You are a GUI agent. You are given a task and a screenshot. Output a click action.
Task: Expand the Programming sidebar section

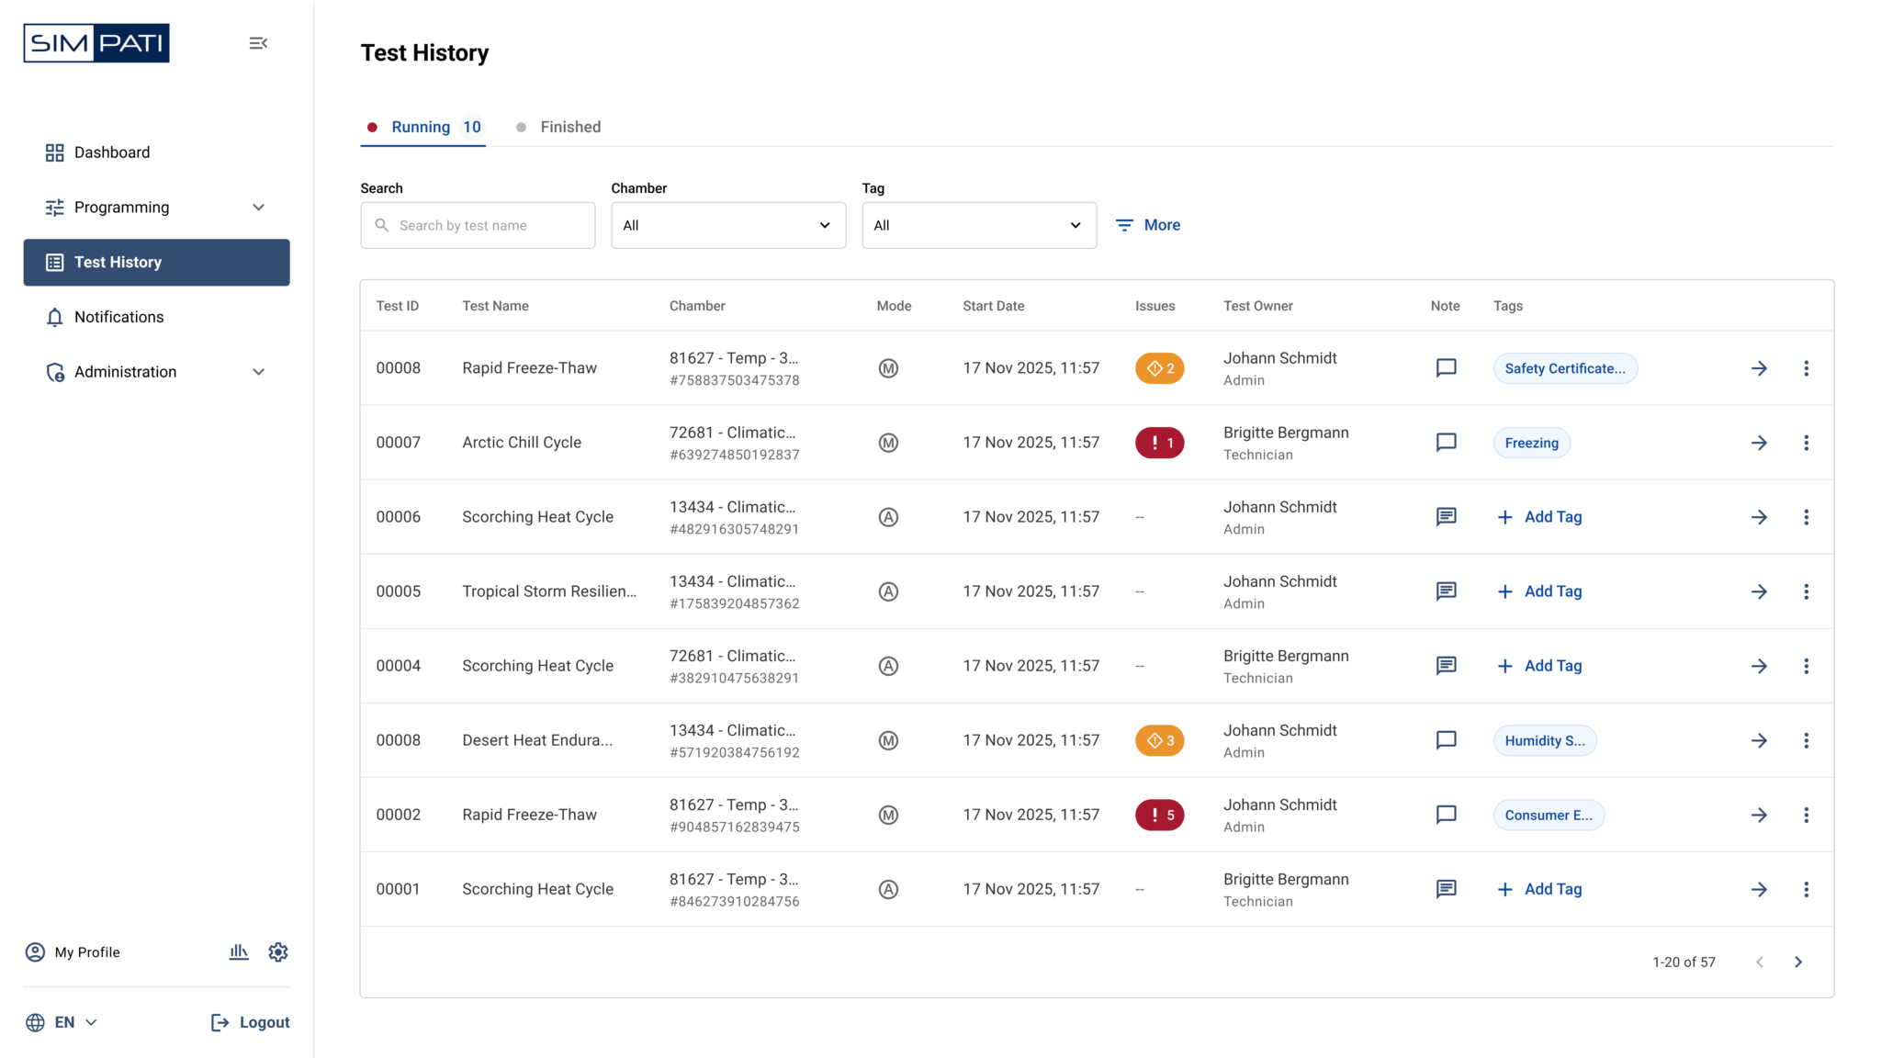click(156, 208)
